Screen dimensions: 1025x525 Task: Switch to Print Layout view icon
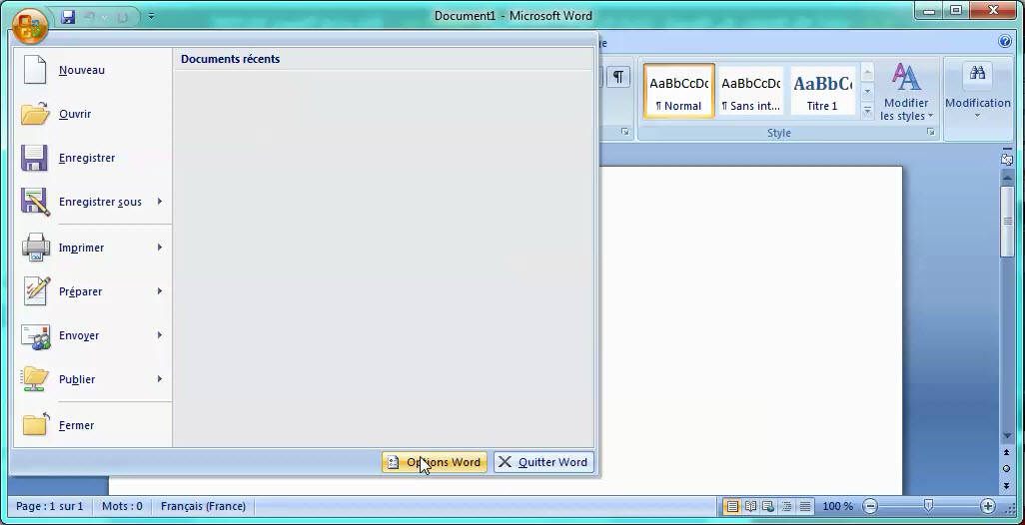[733, 506]
